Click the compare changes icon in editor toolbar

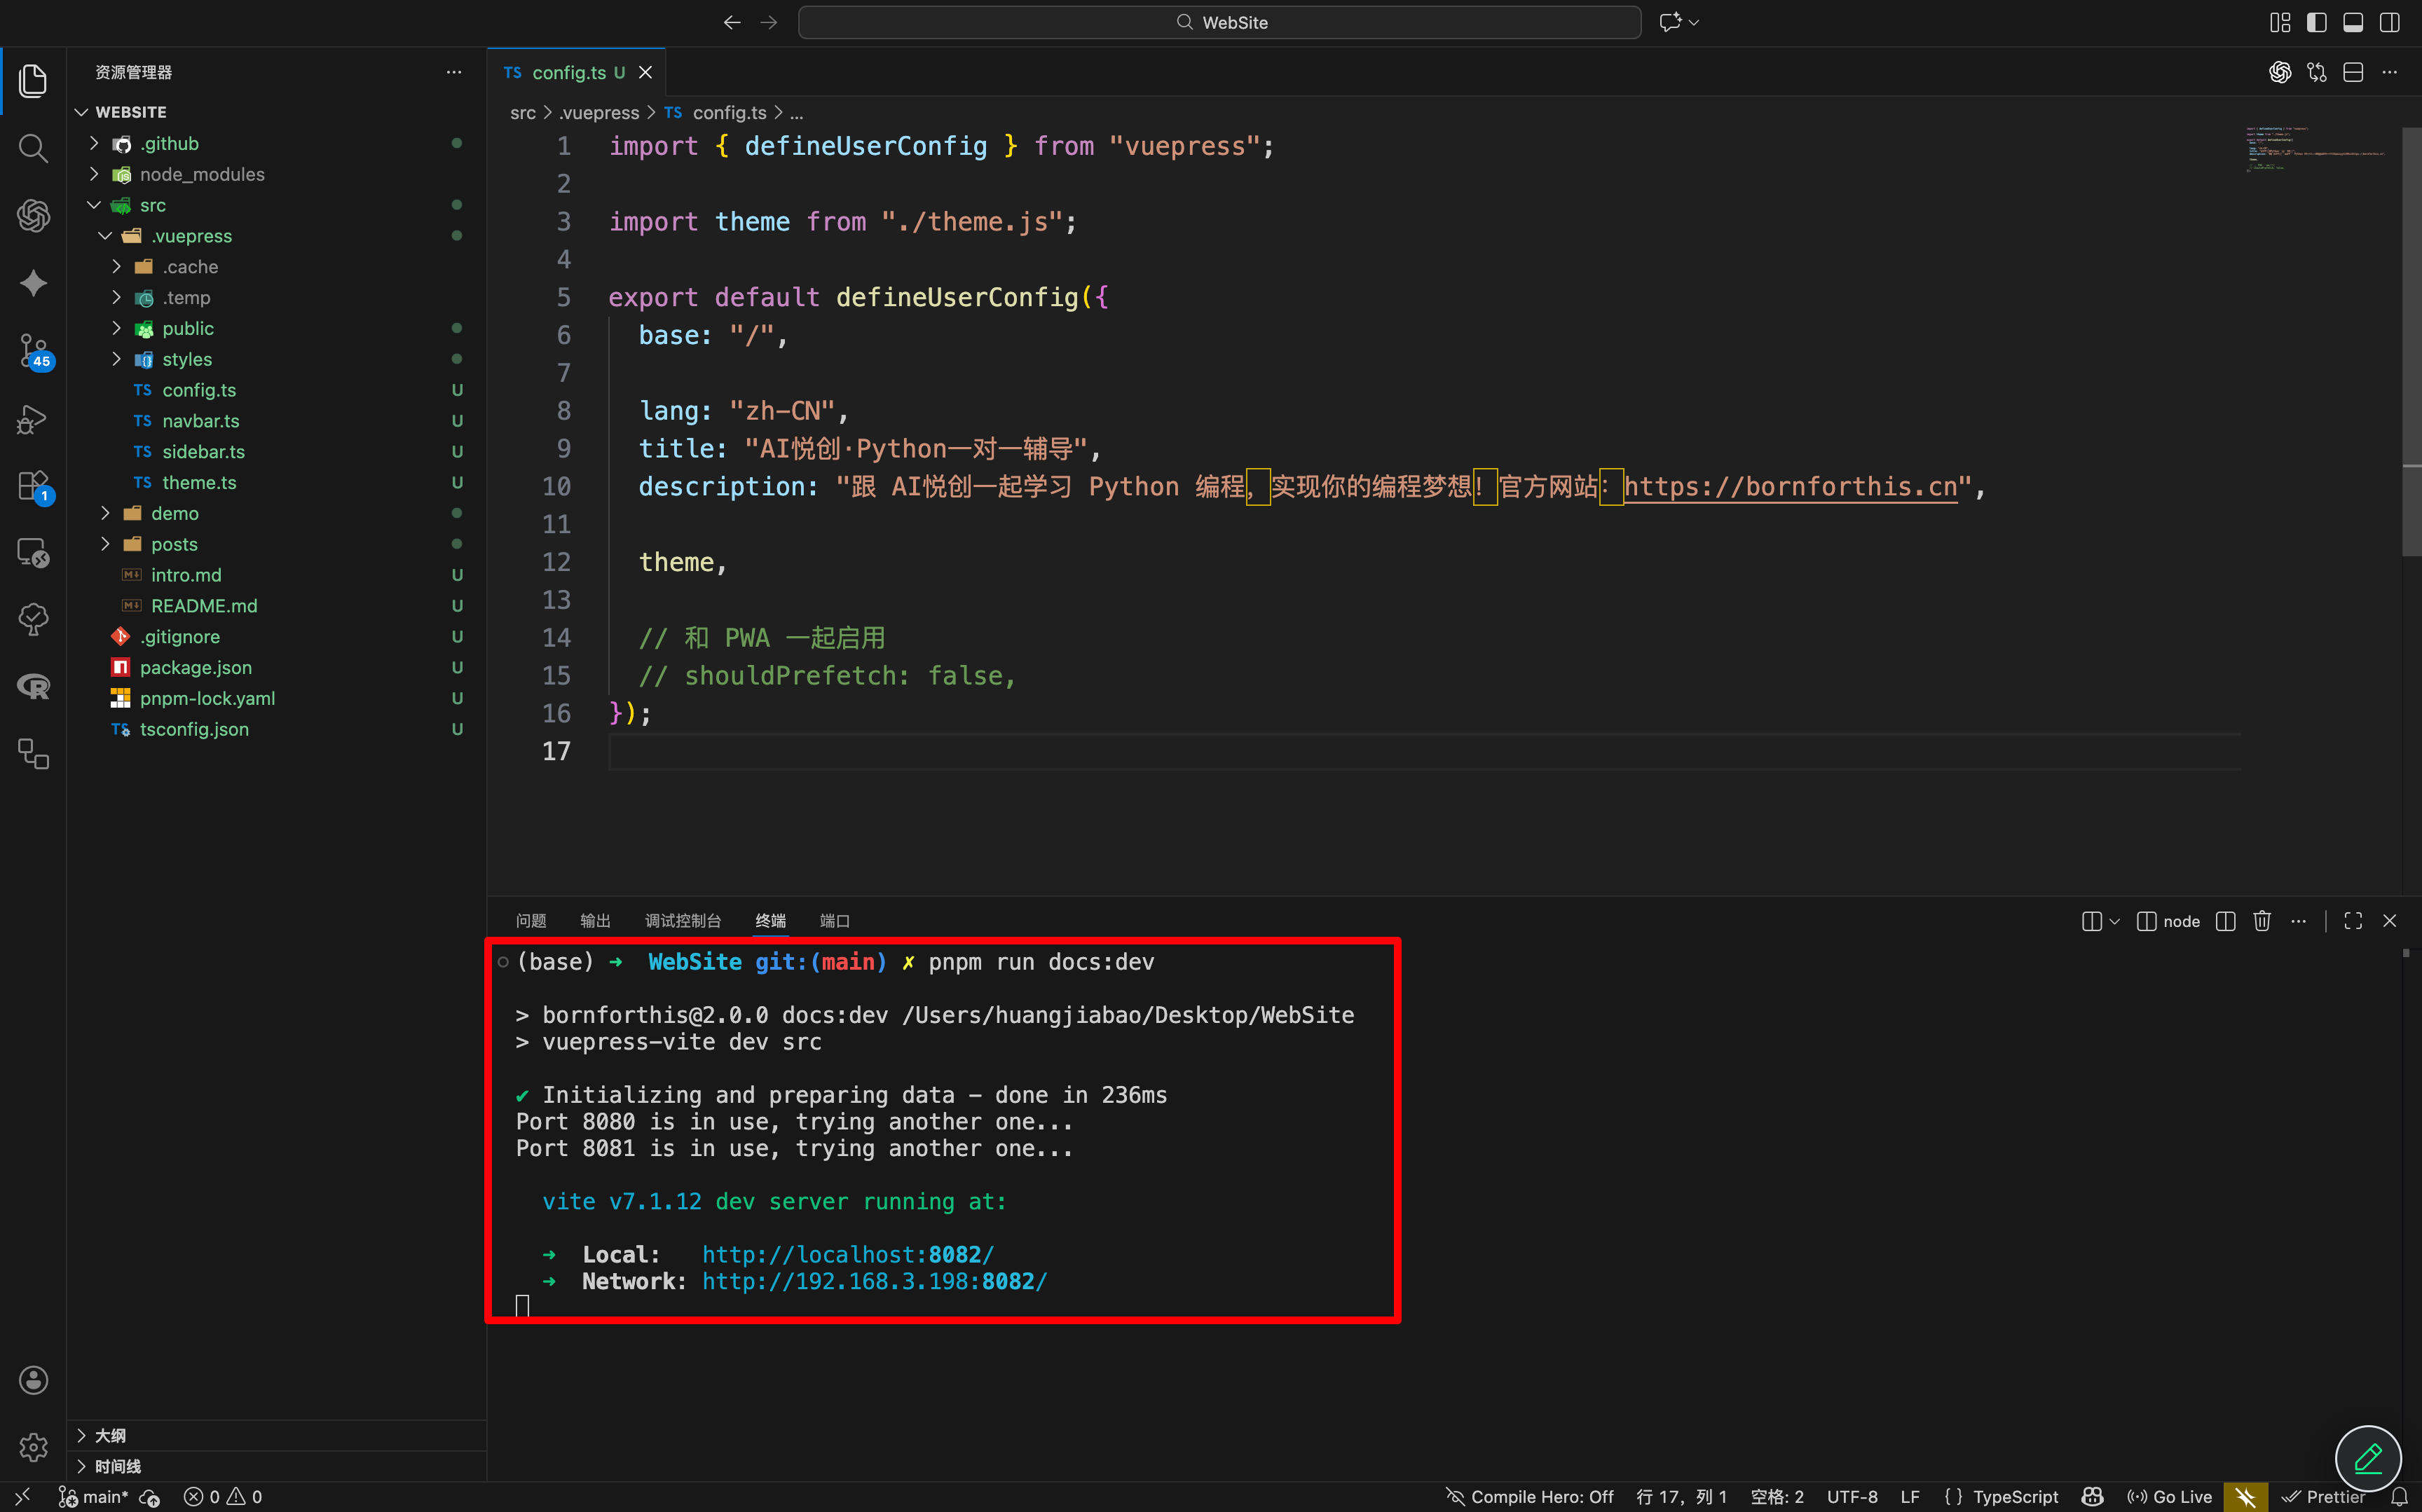coord(2317,72)
